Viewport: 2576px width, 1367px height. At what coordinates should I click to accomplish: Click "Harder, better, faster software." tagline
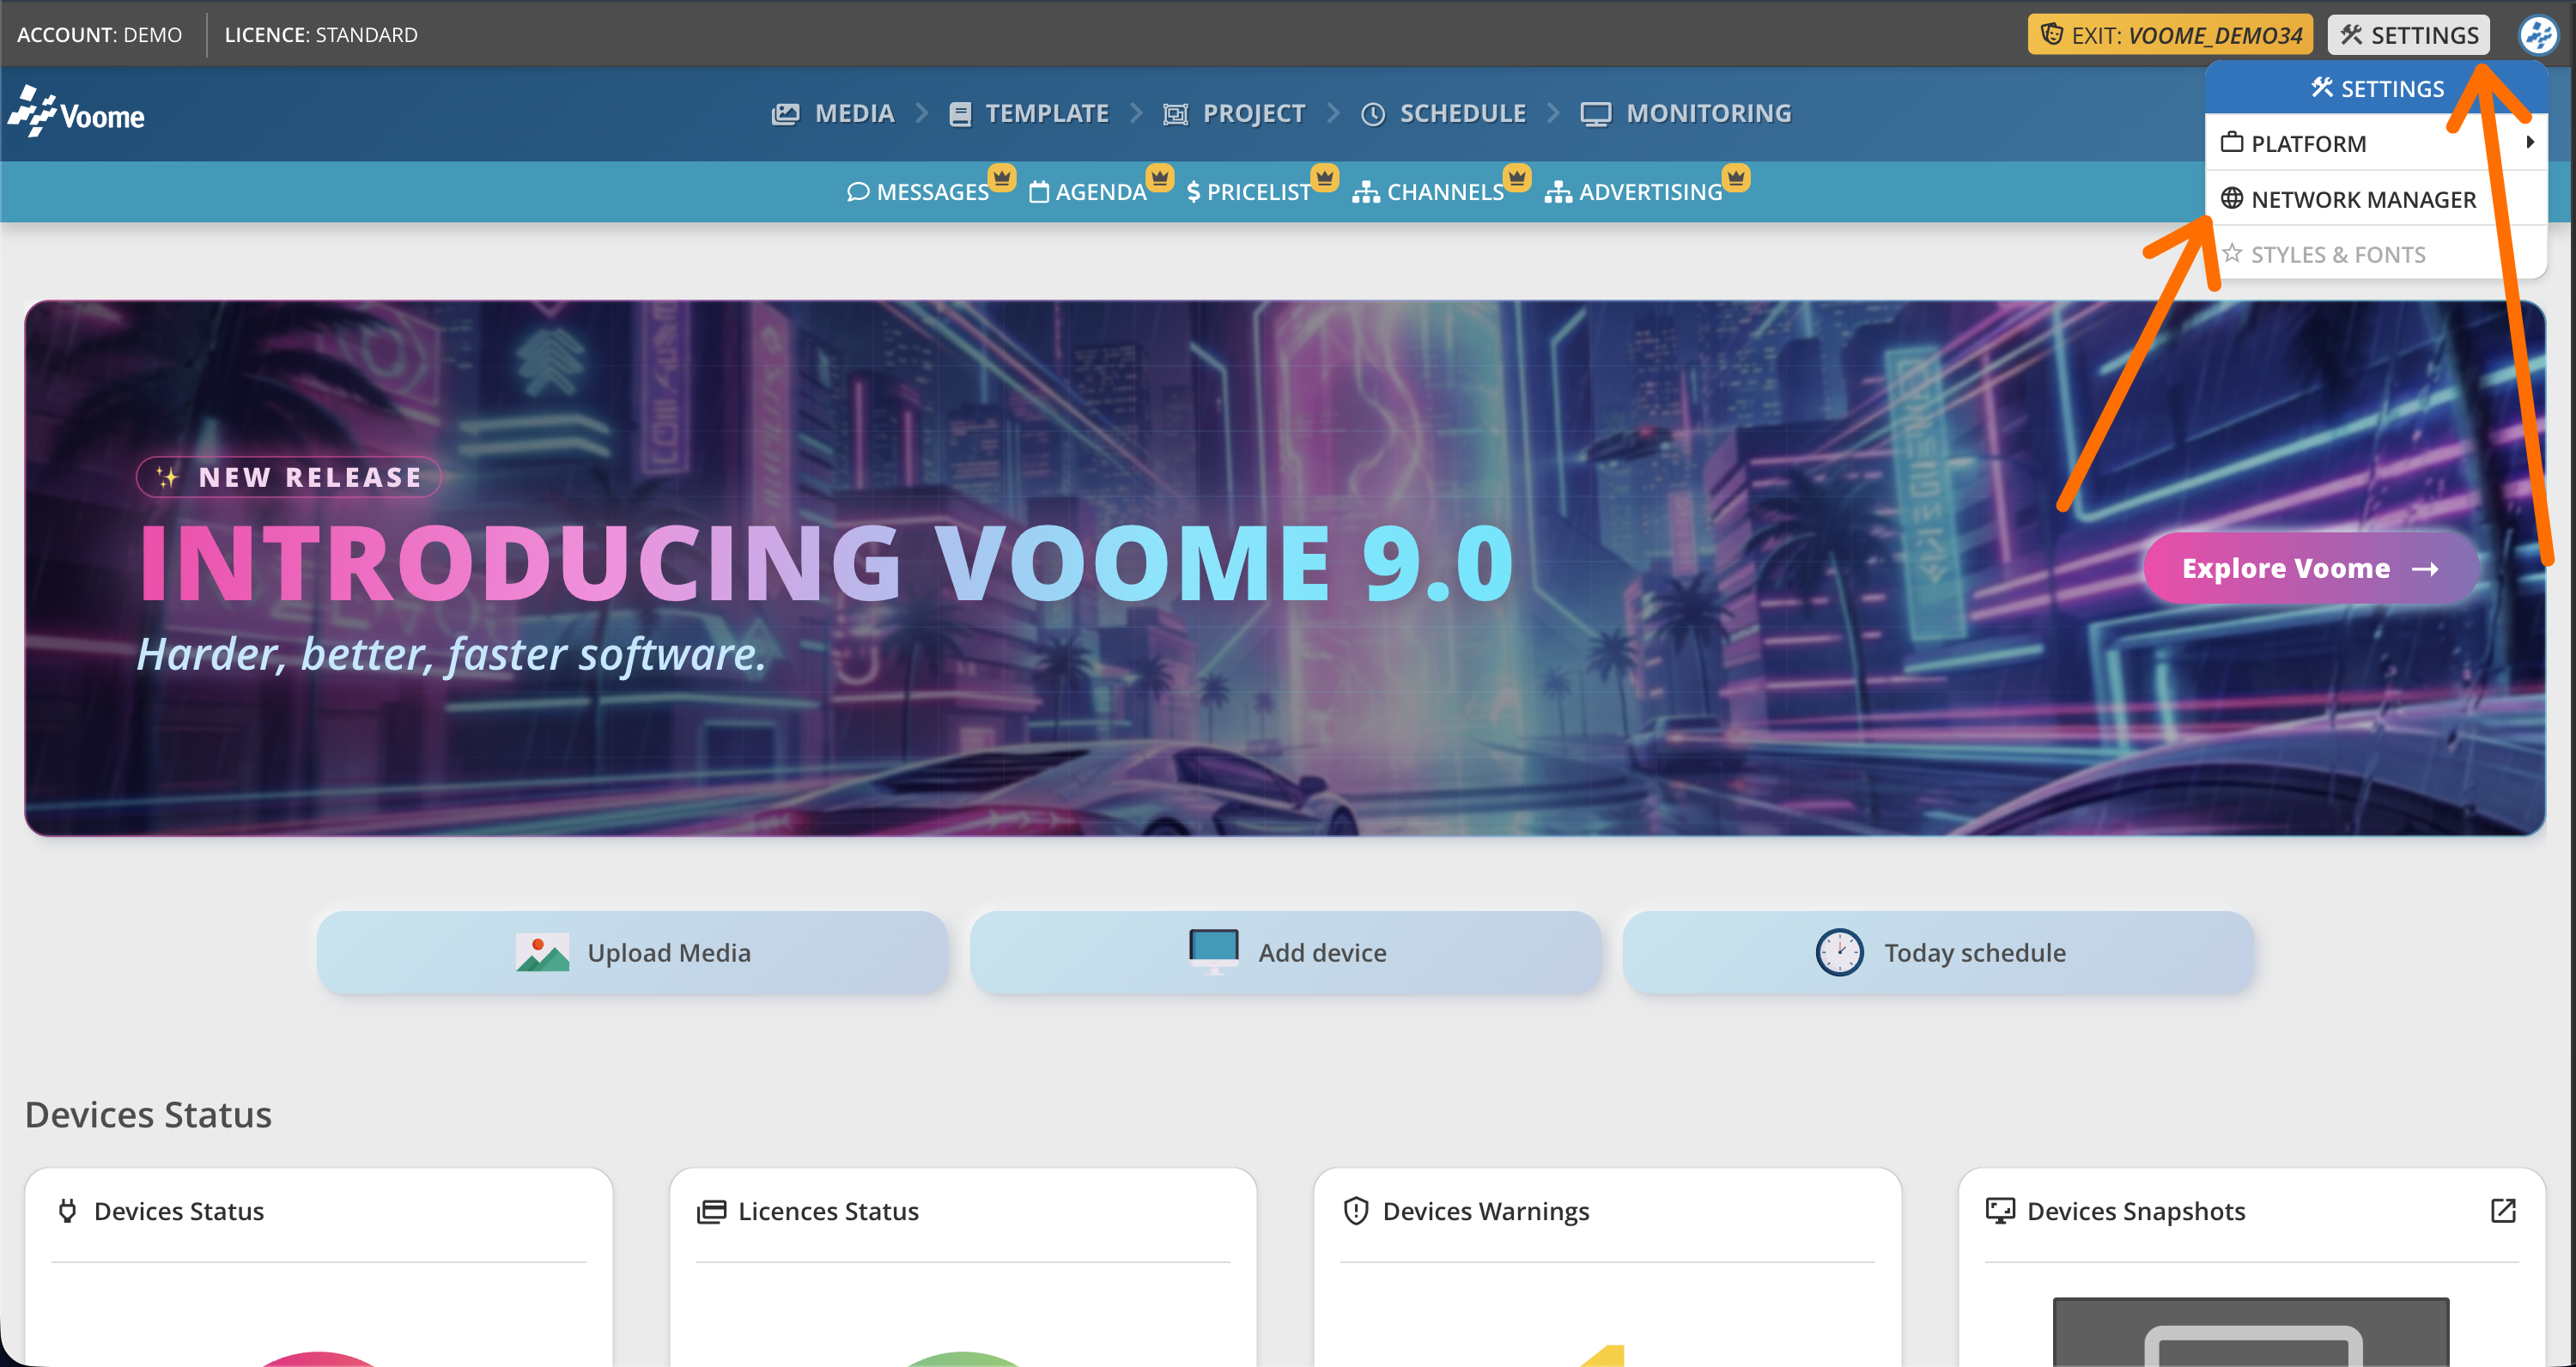[451, 654]
